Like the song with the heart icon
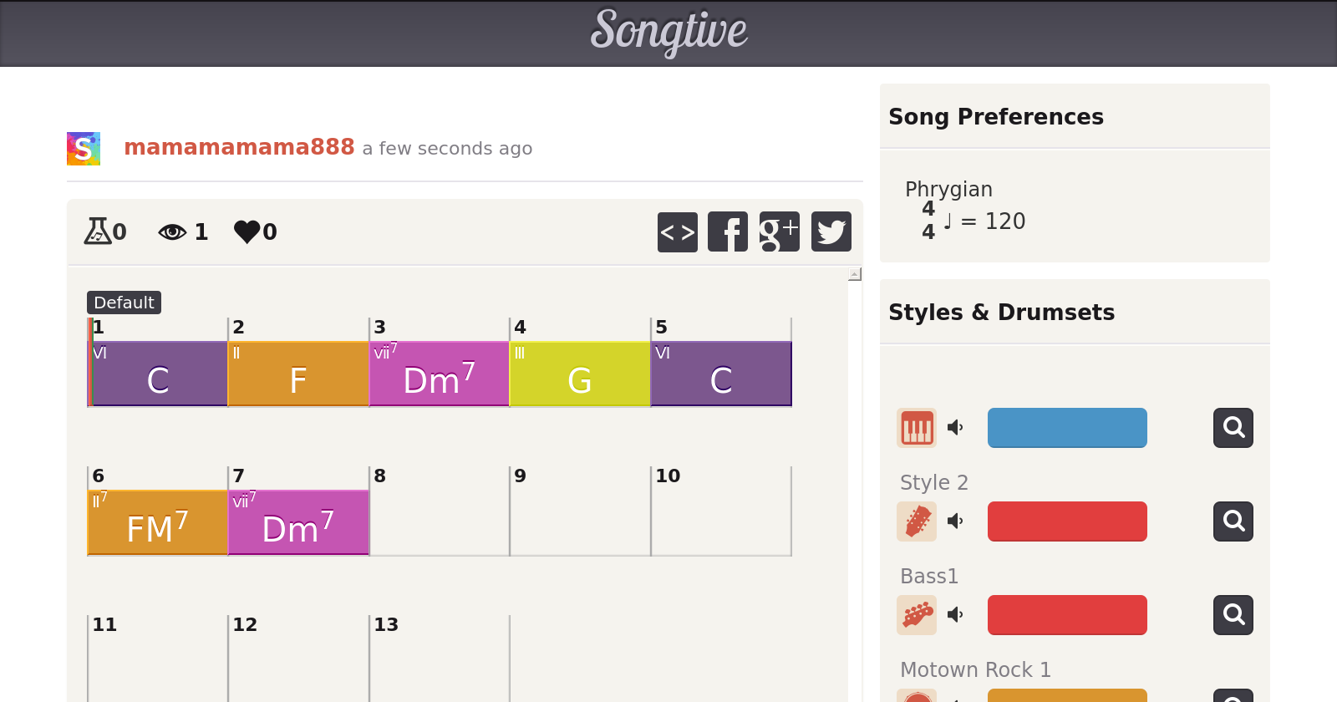 (247, 231)
